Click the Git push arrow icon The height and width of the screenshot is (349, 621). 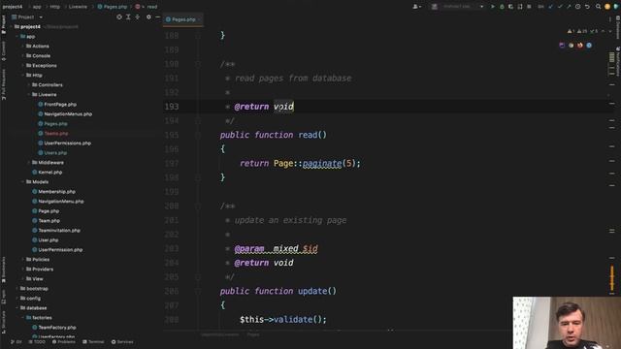point(569,7)
